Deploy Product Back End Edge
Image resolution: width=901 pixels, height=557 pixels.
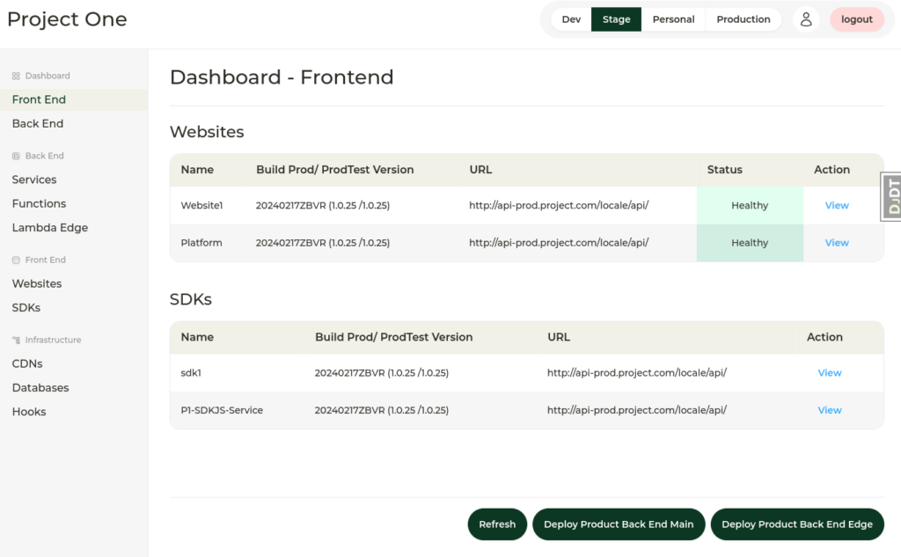pos(797,524)
